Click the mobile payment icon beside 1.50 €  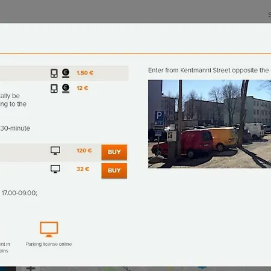pyautogui.click(x=54, y=73)
